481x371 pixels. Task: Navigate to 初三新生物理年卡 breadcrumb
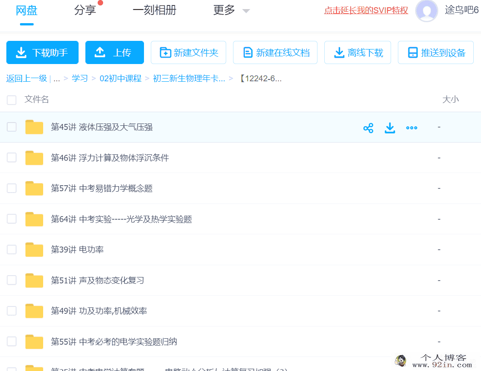click(189, 79)
